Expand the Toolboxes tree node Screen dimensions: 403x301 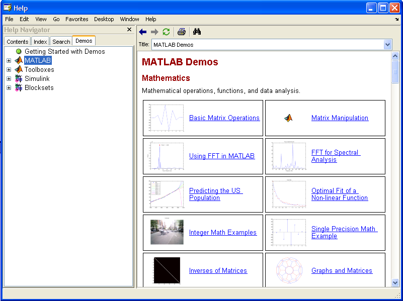pyautogui.click(x=9, y=69)
